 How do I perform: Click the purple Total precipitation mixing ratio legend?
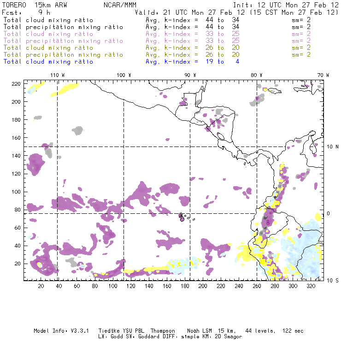click(x=63, y=41)
